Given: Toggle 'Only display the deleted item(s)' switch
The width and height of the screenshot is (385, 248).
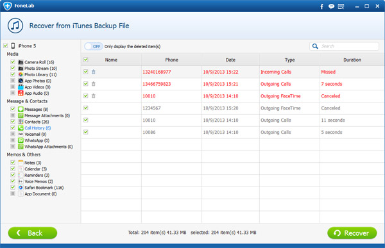Looking at the screenshot, I should pos(94,46).
